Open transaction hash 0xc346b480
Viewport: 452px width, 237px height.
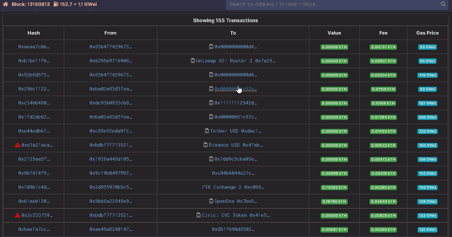coord(34,103)
